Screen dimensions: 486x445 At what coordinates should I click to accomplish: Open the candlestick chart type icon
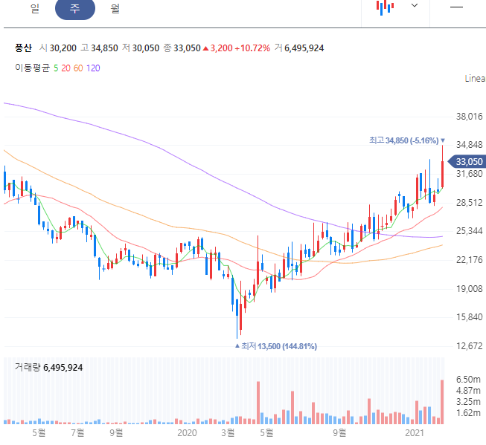(x=385, y=7)
